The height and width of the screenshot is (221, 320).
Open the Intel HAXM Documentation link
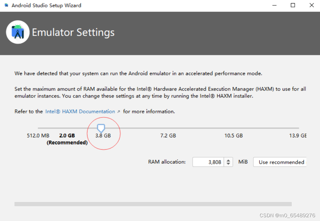(x=80, y=111)
